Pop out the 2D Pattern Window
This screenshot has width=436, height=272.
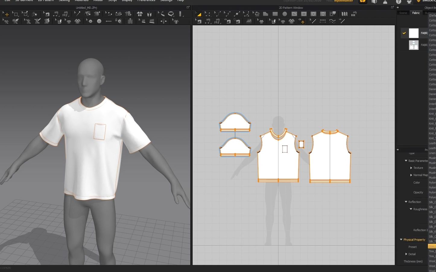point(392,8)
